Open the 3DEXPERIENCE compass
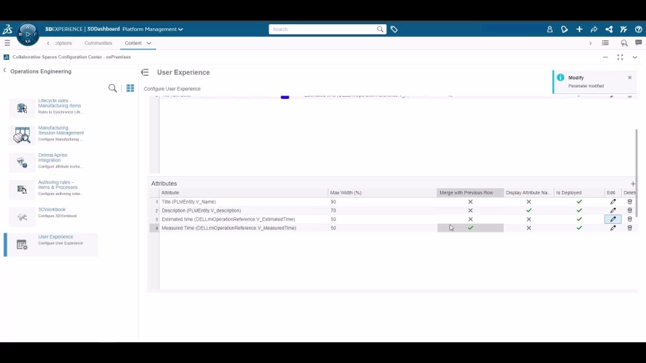This screenshot has width=646, height=363. point(28,34)
